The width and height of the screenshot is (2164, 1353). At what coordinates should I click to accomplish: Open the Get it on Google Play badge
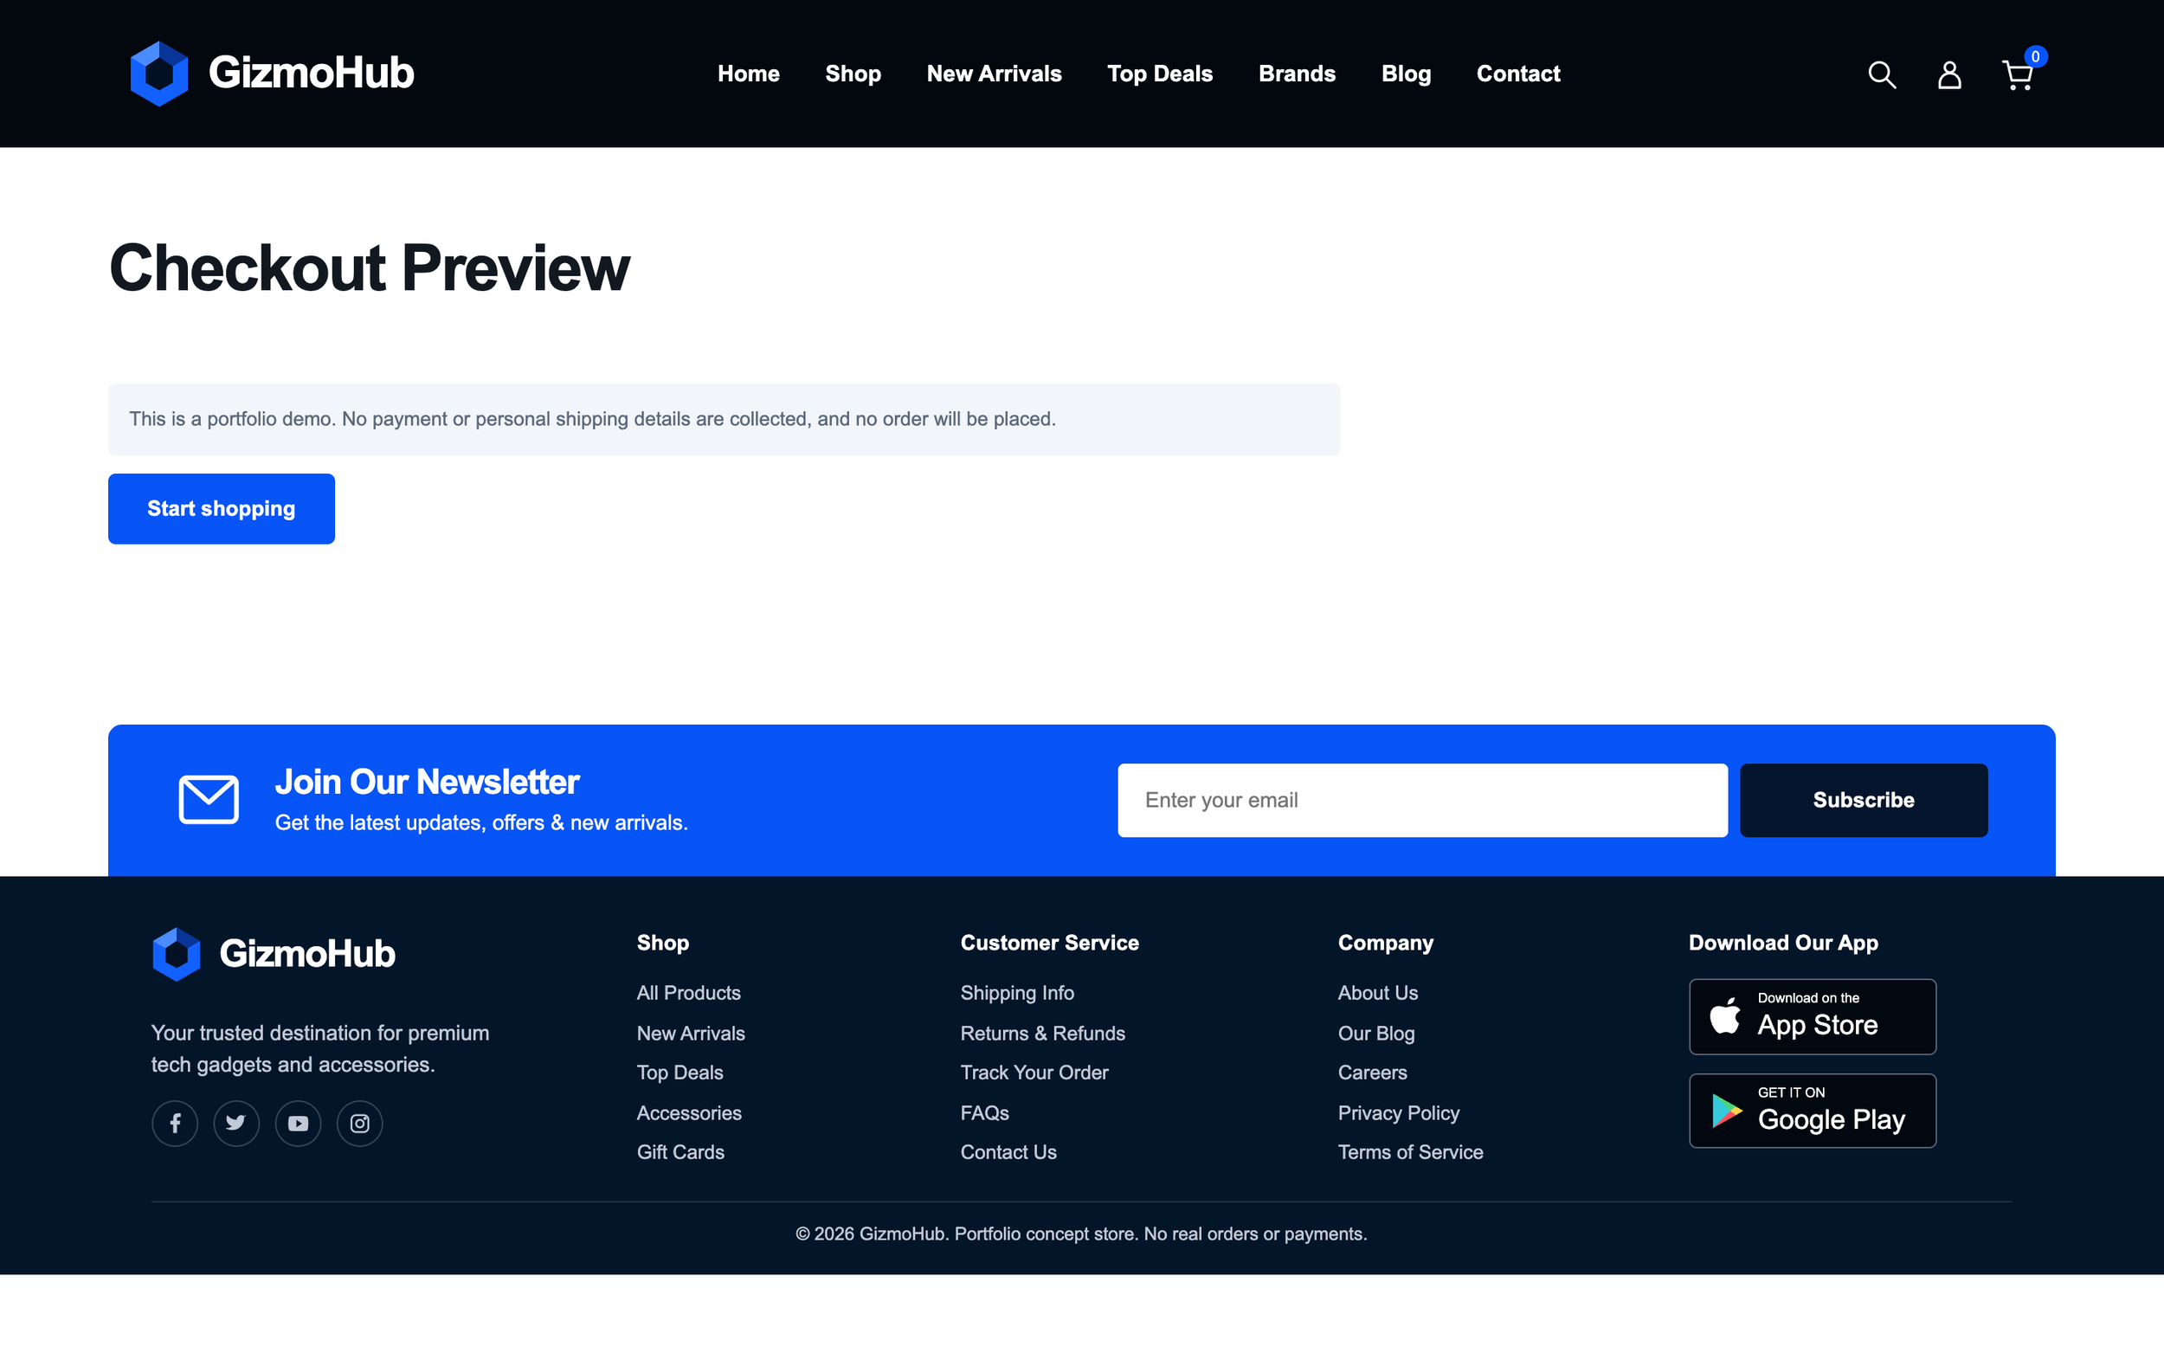tap(1813, 1111)
